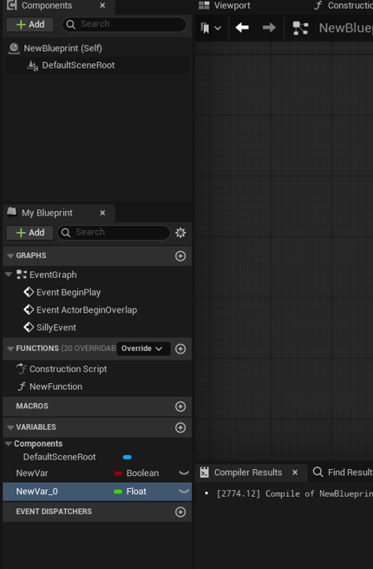
Task: Add a new macro with plus icon
Action: pyautogui.click(x=180, y=407)
